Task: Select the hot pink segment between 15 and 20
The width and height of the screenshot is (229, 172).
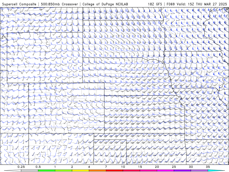Action: click(x=148, y=171)
